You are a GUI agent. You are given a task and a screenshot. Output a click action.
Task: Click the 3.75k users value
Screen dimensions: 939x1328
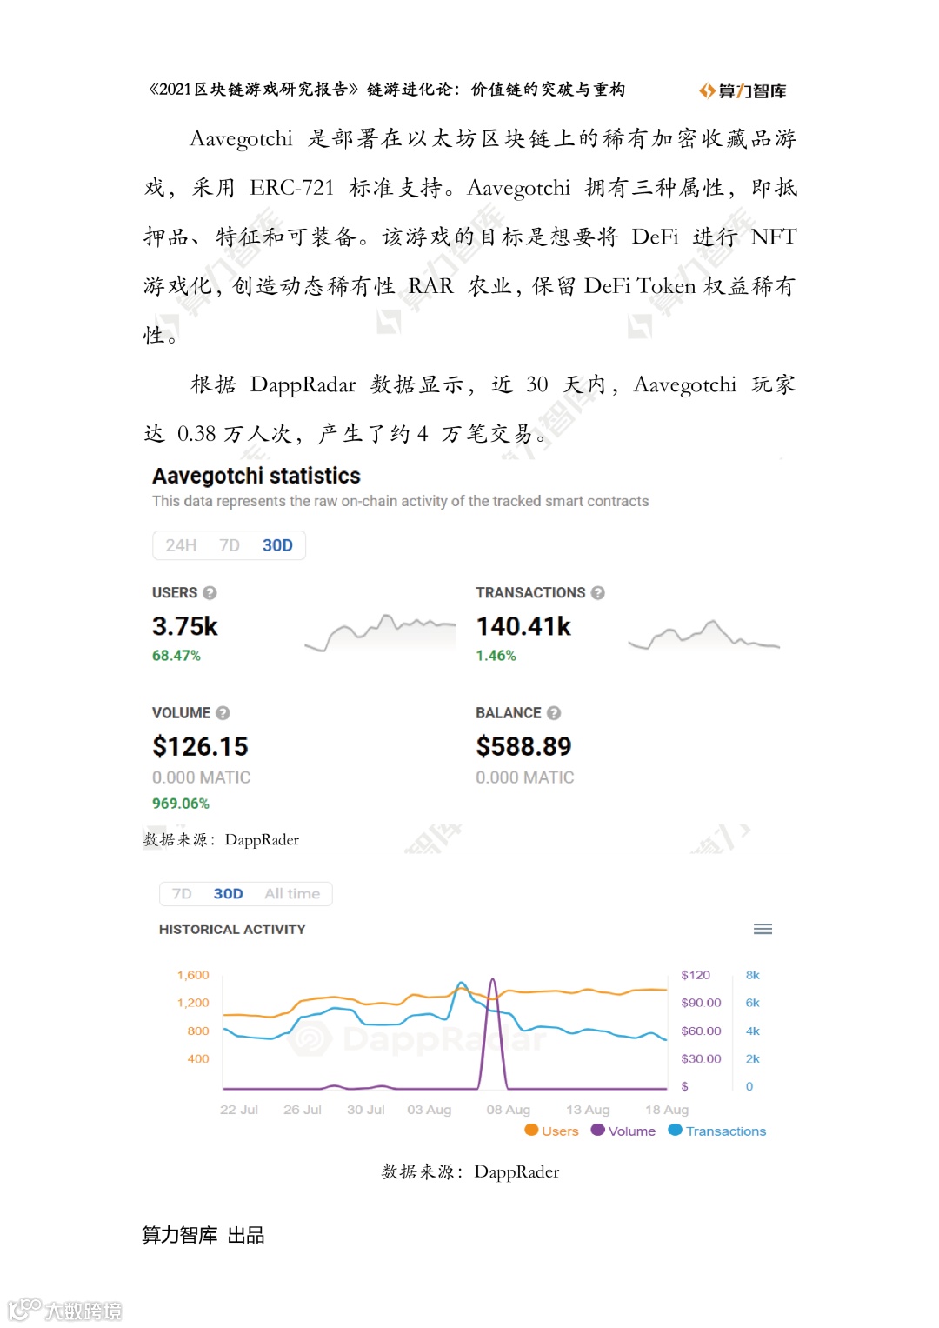pyautogui.click(x=185, y=627)
